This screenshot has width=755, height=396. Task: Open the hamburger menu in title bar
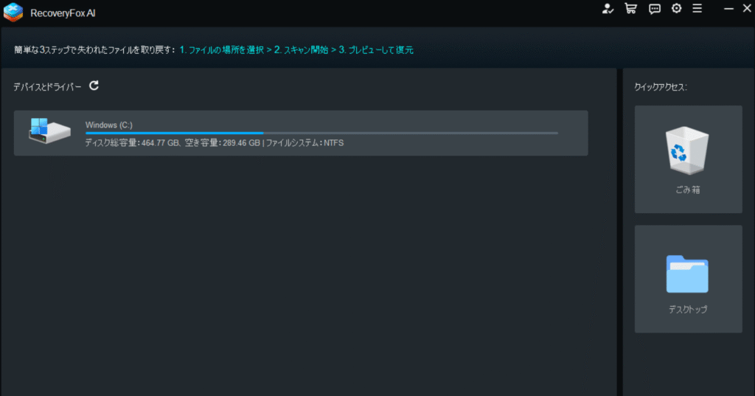[x=697, y=9]
